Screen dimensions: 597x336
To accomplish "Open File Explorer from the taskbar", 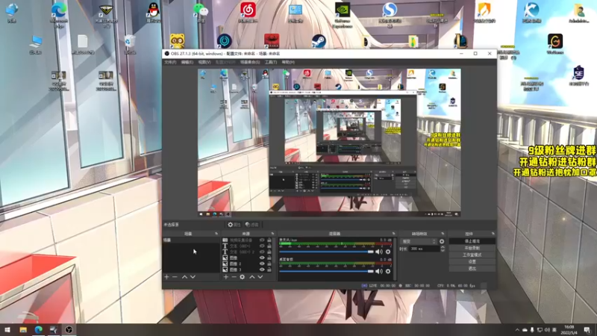I will tap(23, 329).
